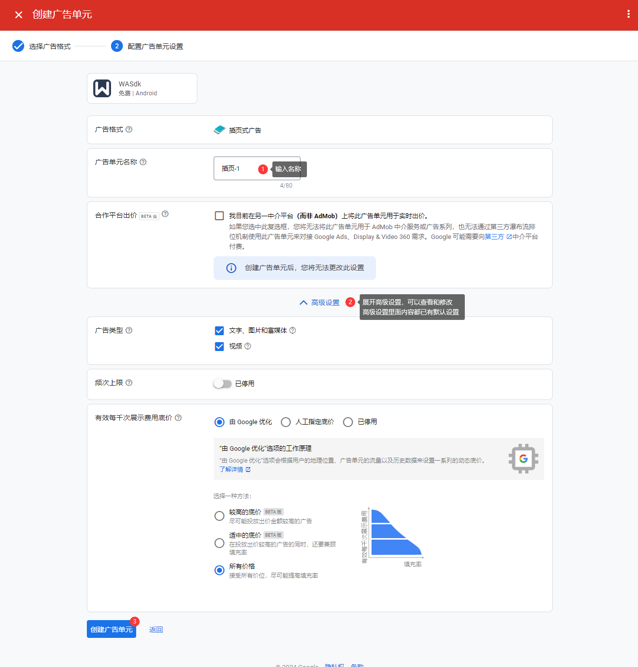Select 已停用 floor price radio button
638x667 pixels.
(x=348, y=422)
